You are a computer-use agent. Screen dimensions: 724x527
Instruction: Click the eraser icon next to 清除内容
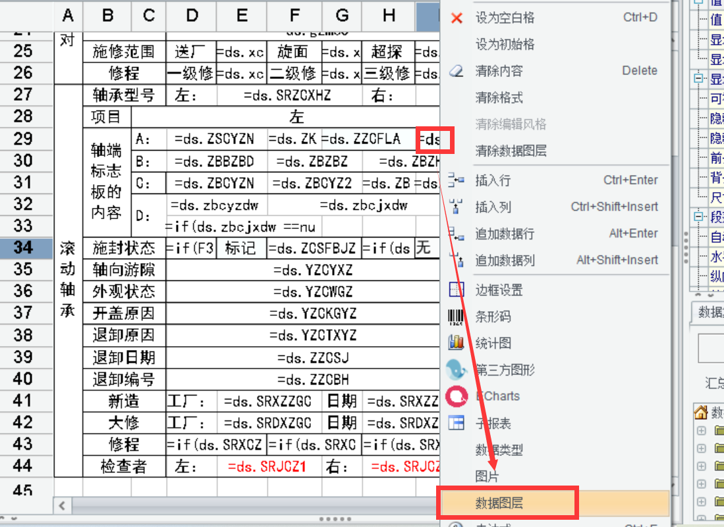(456, 71)
